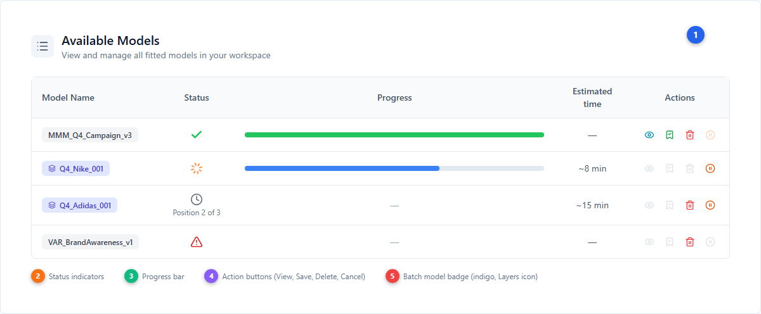Save the MMM_Q4_Campaign_v3 model via bookmark icon
Viewport: 761px width, 314px height.
(x=670, y=135)
